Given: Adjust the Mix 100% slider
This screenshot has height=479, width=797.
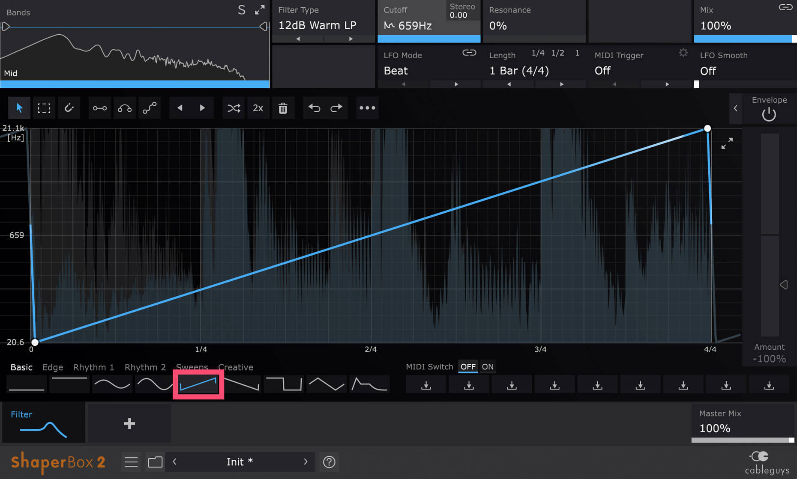Looking at the screenshot, I should coord(745,39).
